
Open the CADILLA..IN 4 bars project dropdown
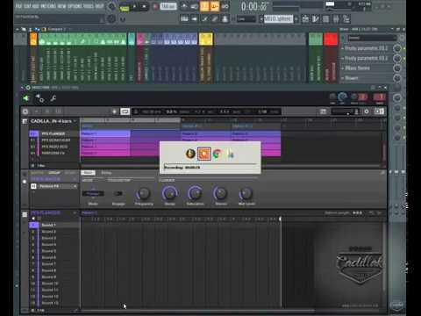(53, 121)
